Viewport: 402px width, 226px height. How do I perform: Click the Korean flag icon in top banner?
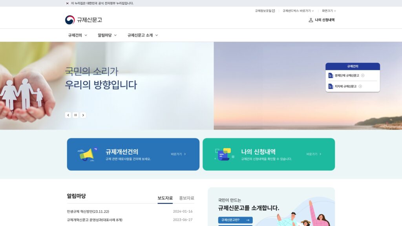67,3
